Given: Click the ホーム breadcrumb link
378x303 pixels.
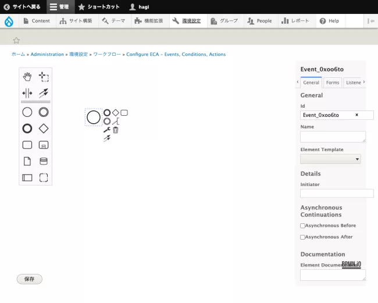Looking at the screenshot, I should coord(19,54).
